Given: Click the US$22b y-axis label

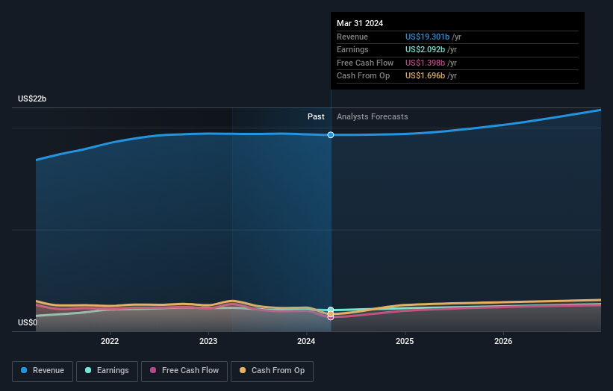Looking at the screenshot, I should (x=32, y=98).
